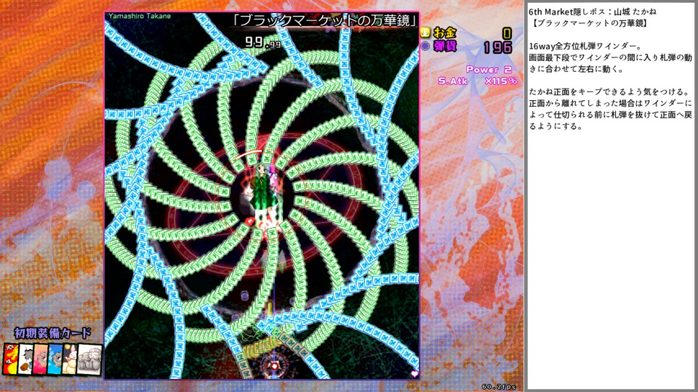Click the お金 label
Screen dimensions: 698x392
[x=444, y=33]
